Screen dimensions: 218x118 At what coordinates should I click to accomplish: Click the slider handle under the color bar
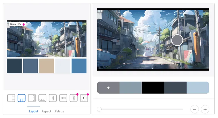pos(99,109)
